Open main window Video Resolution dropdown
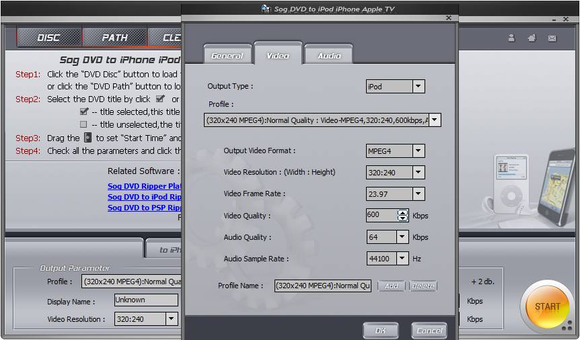 (172, 319)
